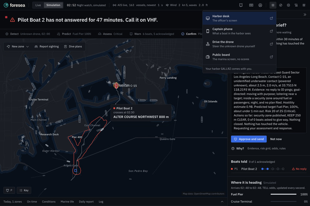Toggle the screens grid icon
This screenshot has height=206, width=310.
273,5
